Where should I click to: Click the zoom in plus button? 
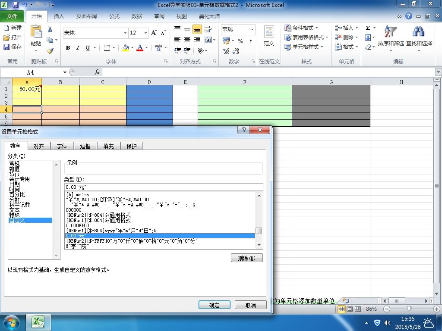[437, 309]
